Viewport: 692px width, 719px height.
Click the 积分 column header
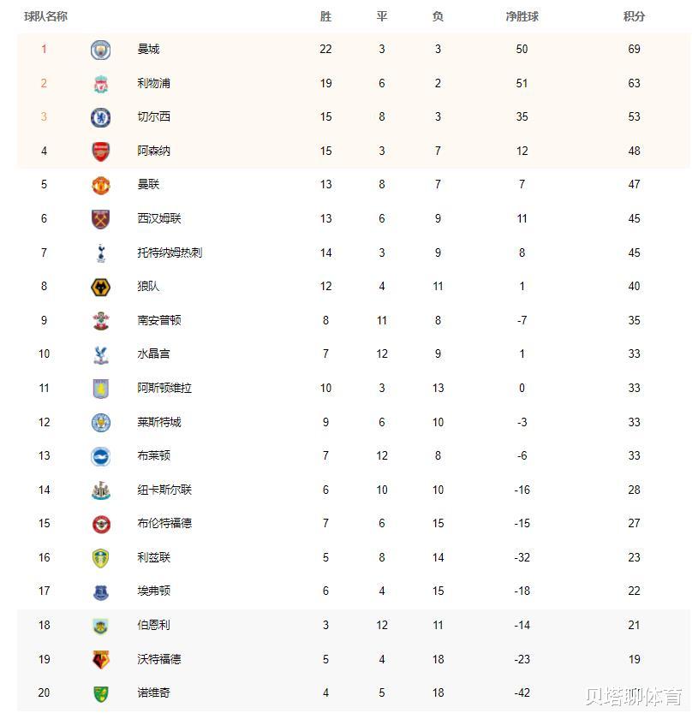(x=634, y=16)
